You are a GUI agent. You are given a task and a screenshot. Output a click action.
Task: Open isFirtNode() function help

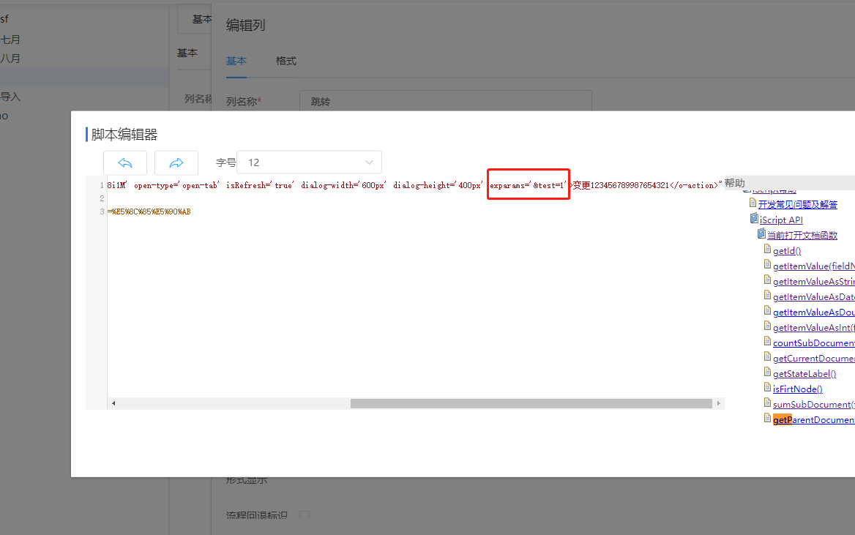click(798, 389)
